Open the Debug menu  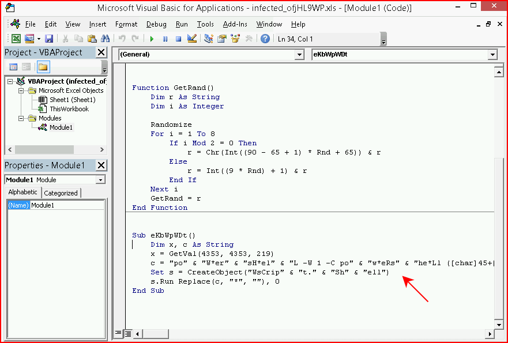click(156, 24)
